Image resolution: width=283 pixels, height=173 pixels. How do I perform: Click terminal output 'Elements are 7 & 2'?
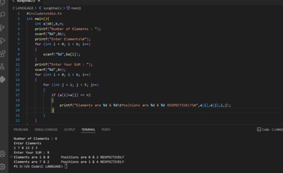pyautogui.click(x=69, y=162)
